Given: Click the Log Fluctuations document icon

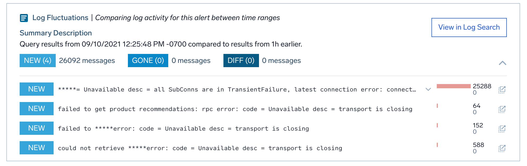Looking at the screenshot, I should tap(24, 18).
